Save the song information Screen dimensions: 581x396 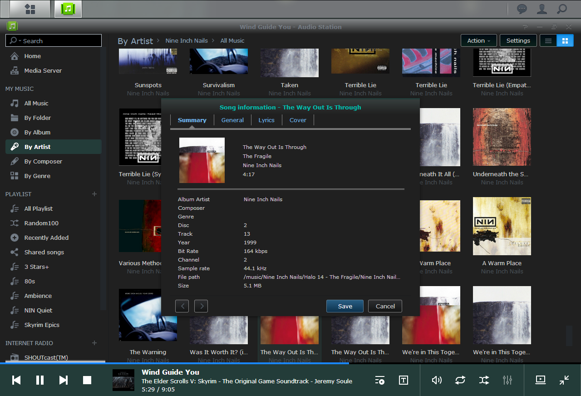click(x=345, y=306)
